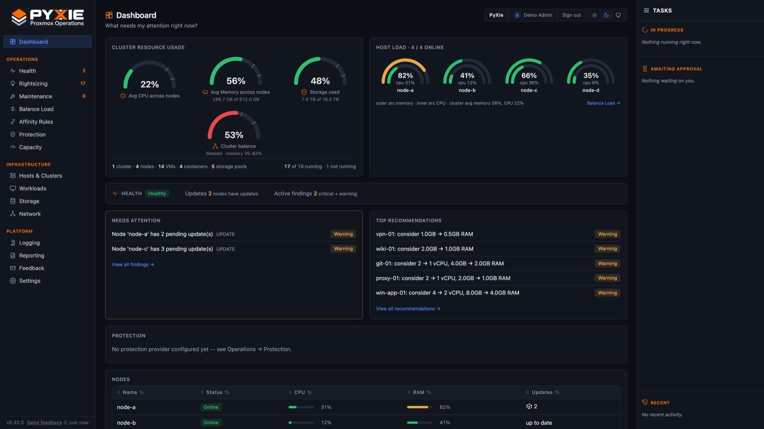Image resolution: width=764 pixels, height=429 pixels.
Task: Click View all findings link
Action: click(133, 265)
